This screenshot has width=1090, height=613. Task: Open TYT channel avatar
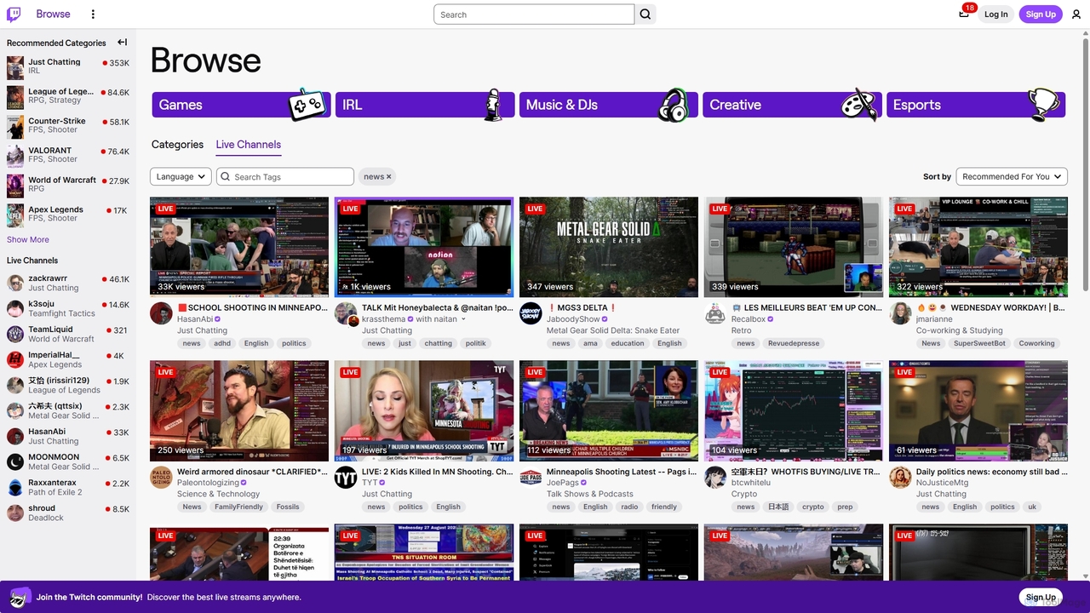(x=346, y=476)
